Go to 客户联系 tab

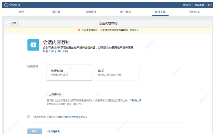coord(126,12)
